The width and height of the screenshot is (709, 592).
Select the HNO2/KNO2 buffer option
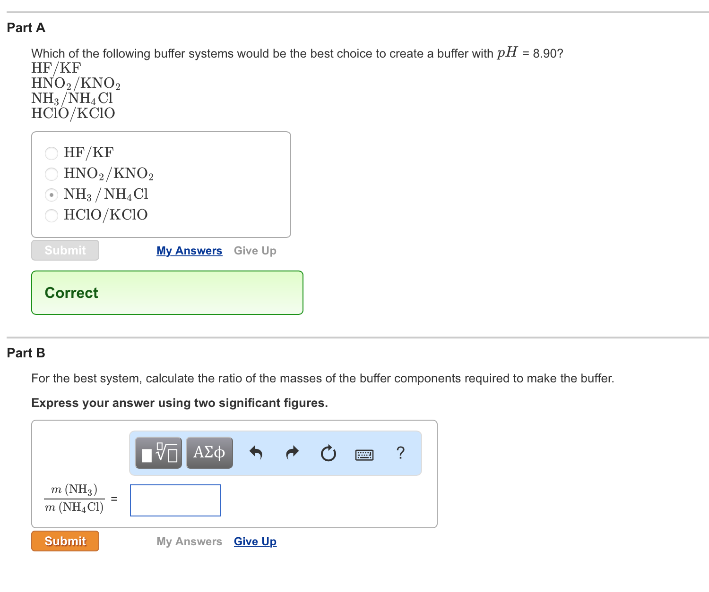51,174
